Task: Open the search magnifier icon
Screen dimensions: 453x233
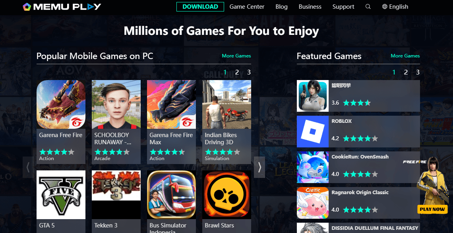Action: [x=368, y=7]
